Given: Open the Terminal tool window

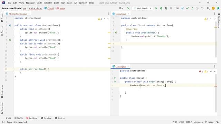Looking at the screenshot, I should 46,118.
